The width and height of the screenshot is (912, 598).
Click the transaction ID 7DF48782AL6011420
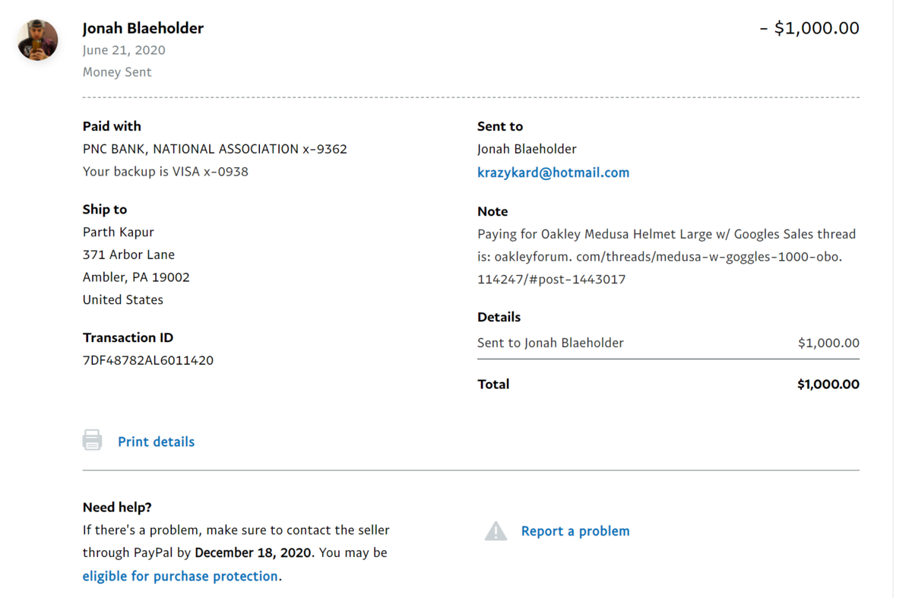coord(148,360)
